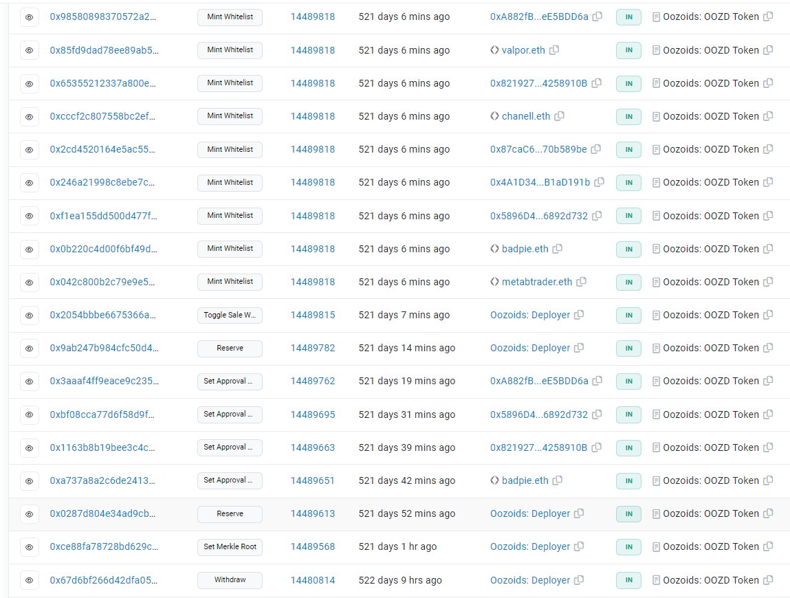Preview 0x0b220c4d00f6bf49d with eye icon
Image resolution: width=790 pixels, height=598 pixels.
click(30, 250)
